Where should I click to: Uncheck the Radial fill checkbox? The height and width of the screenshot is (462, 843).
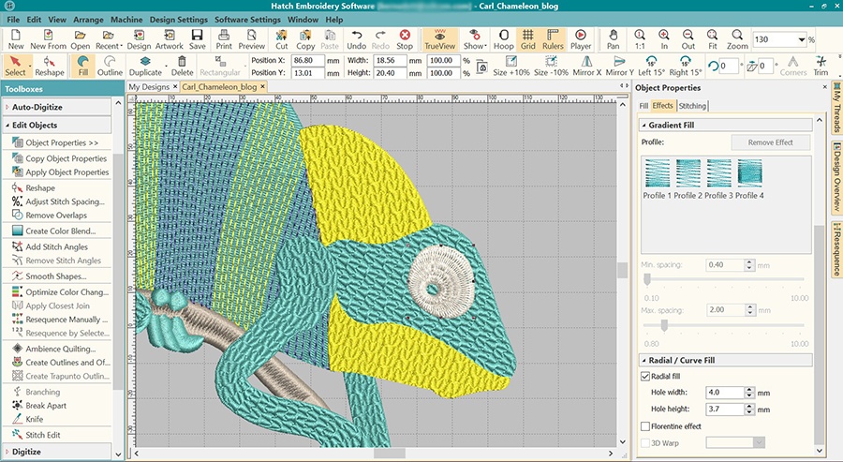click(x=645, y=376)
